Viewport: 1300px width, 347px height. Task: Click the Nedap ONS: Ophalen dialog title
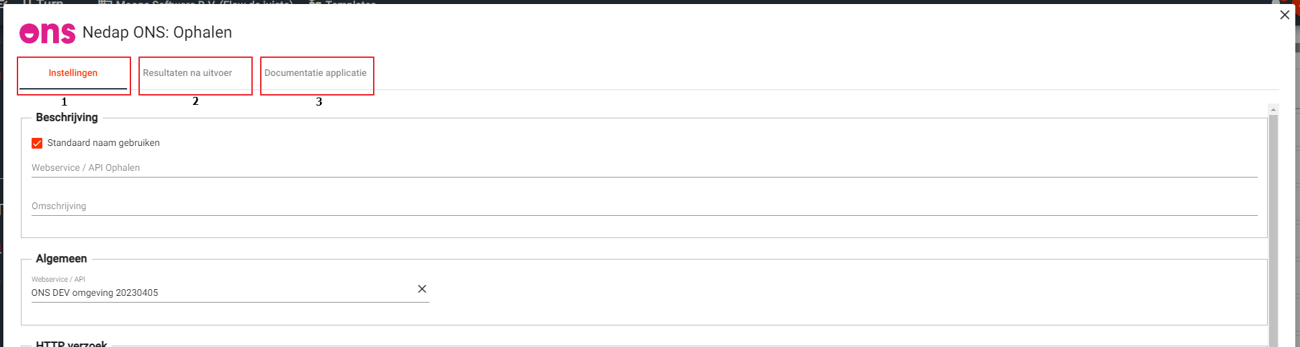pyautogui.click(x=157, y=32)
